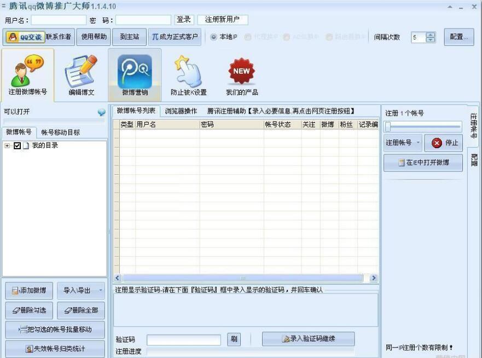Click the 刷 refresh captcha button

(234, 339)
